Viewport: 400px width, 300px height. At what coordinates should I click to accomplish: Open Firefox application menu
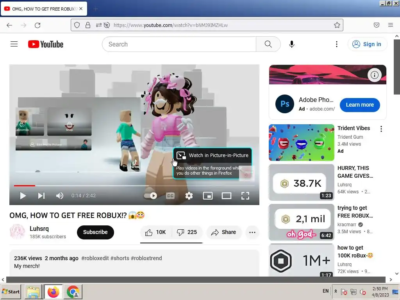click(391, 25)
